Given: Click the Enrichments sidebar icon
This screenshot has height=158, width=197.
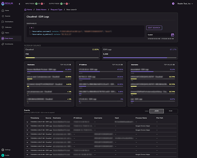Looking at the screenshot, I should [3, 44].
